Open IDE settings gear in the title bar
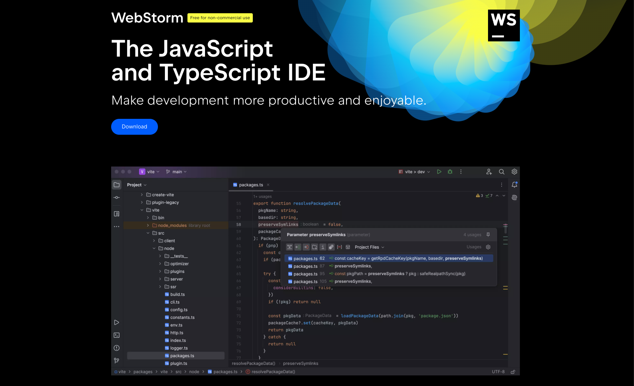Viewport: 634px width, 386px height. tap(514, 172)
